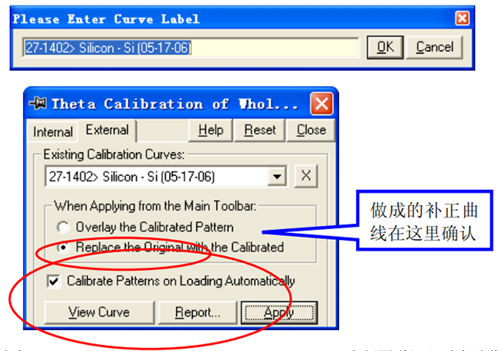The height and width of the screenshot is (351, 502).
Task: Select Replace the Original with the Calibrated
Action: coord(63,248)
